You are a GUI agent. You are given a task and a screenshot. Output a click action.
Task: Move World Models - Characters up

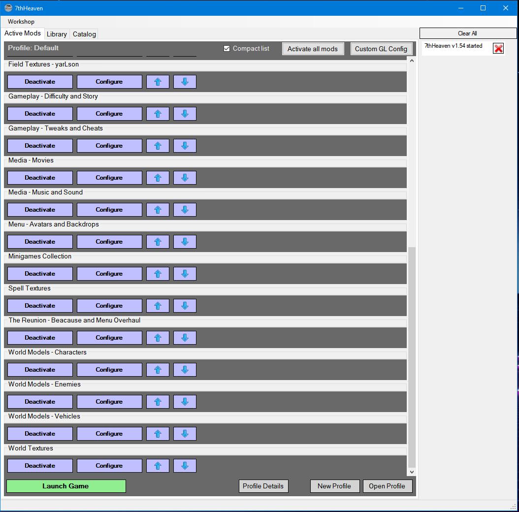[x=158, y=370]
